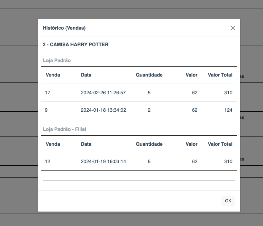Click the Loja Padrão section label
The image size is (263, 226).
point(57,60)
